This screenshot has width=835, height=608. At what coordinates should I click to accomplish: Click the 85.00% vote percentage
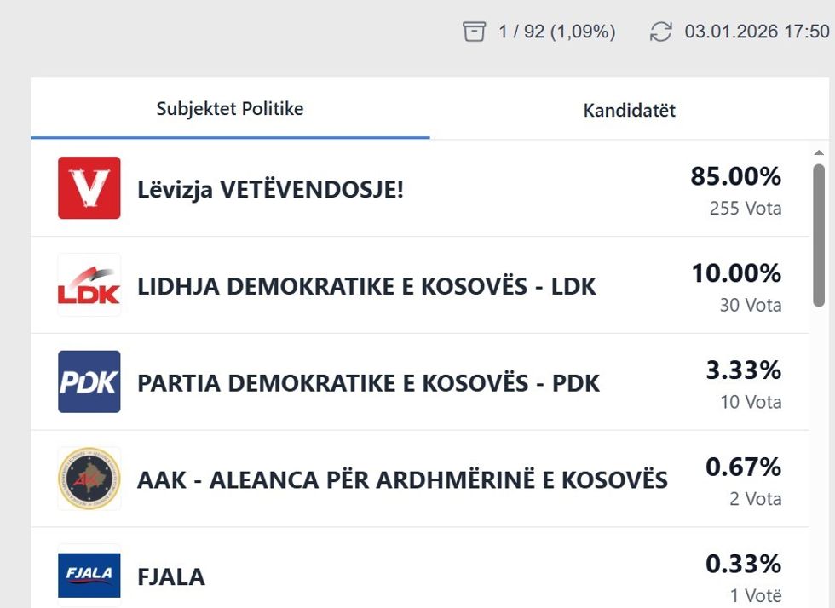coord(735,176)
